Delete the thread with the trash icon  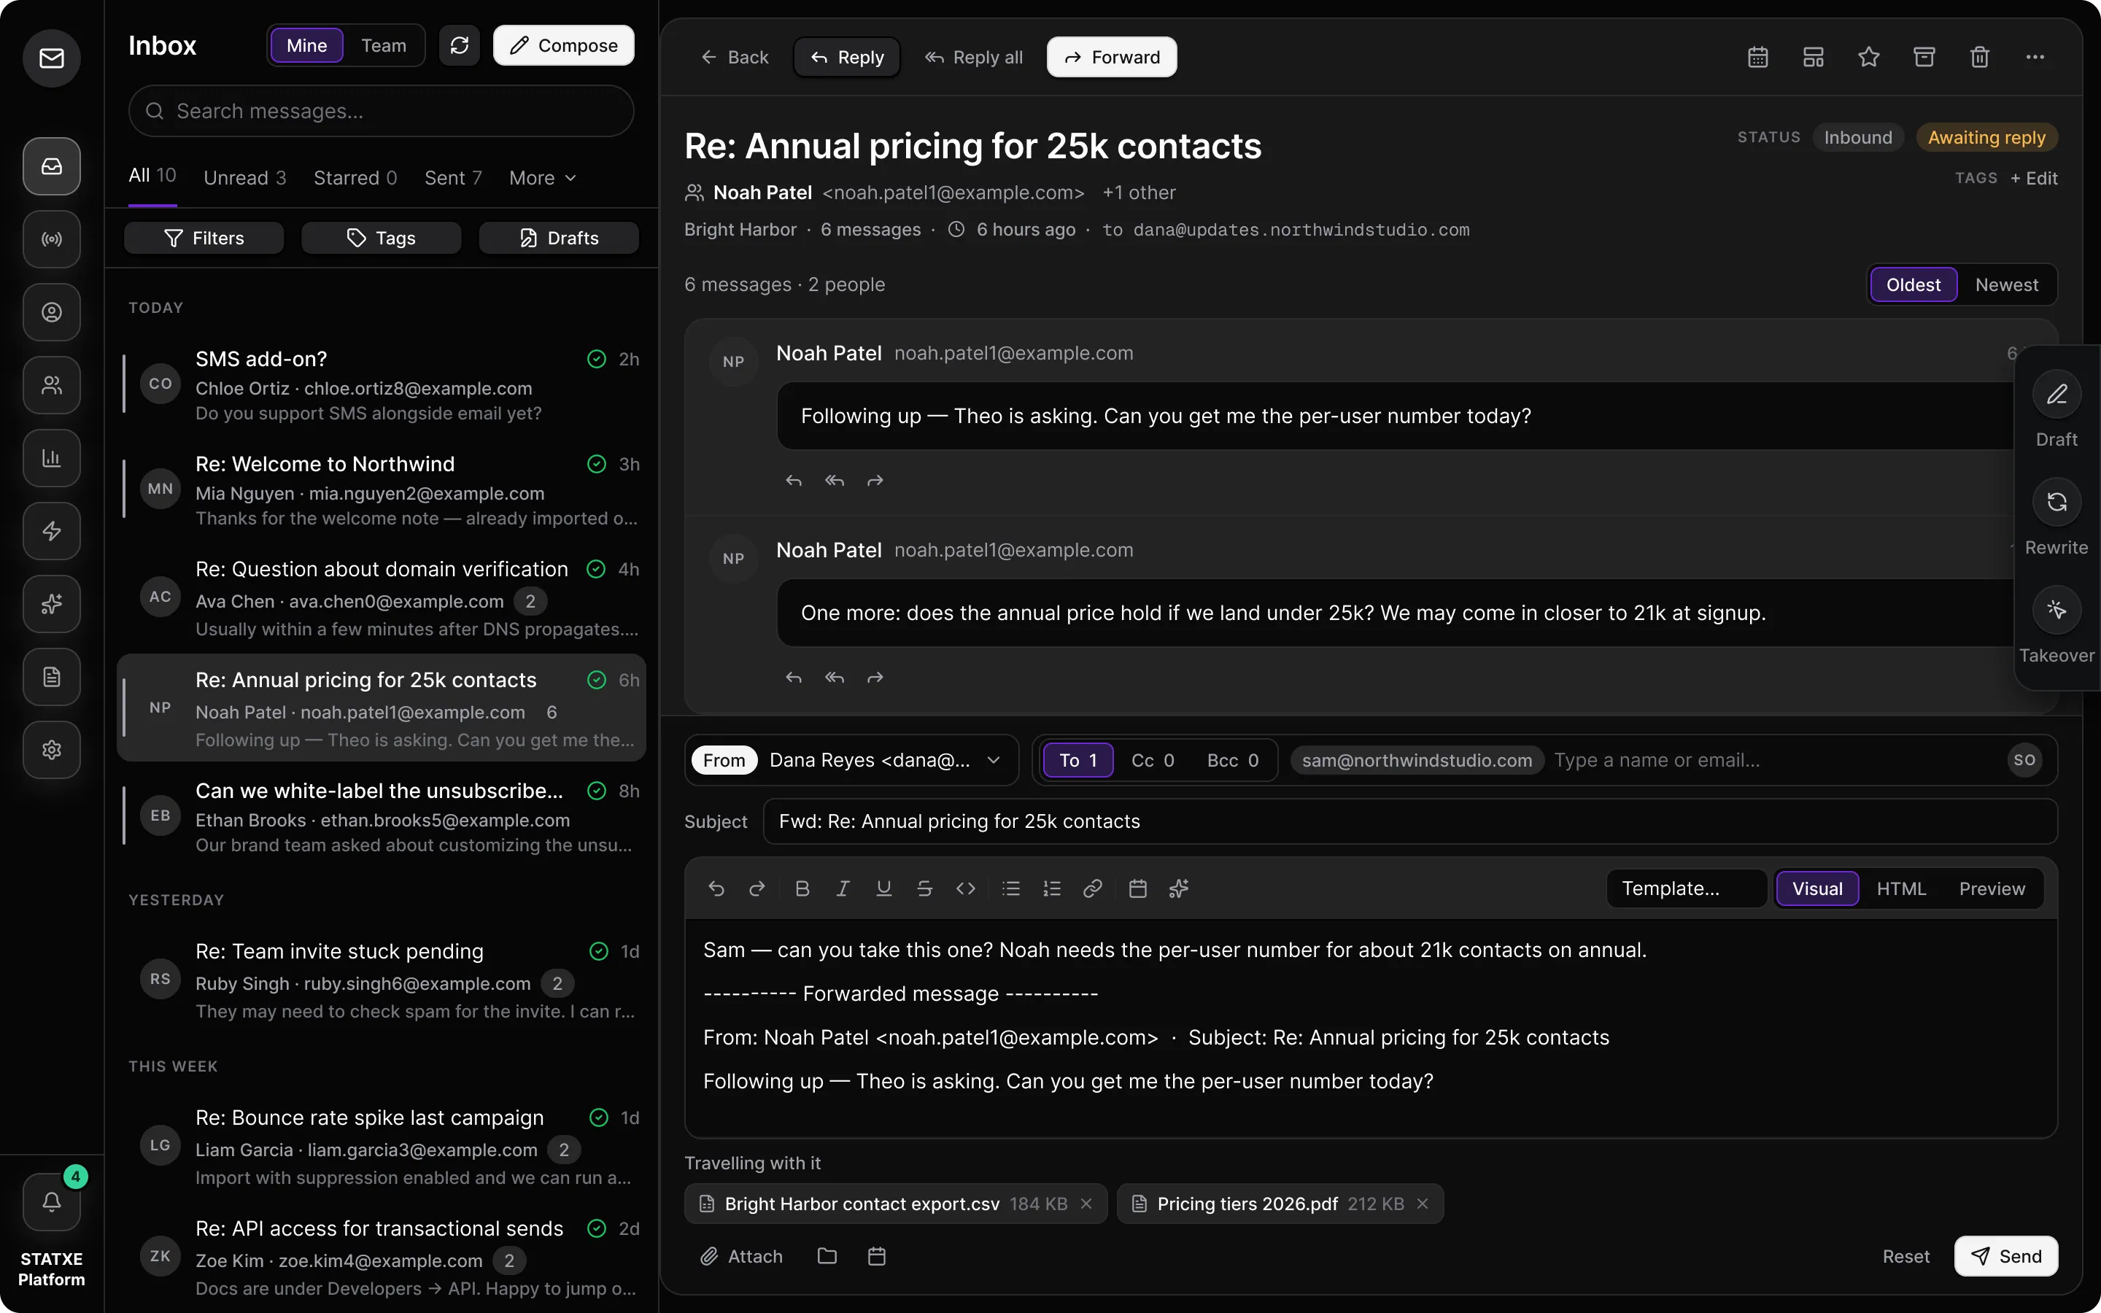coord(1979,58)
